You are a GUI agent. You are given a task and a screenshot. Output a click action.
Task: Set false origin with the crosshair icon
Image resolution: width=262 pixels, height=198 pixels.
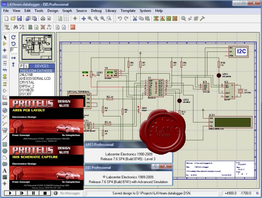(75, 18)
